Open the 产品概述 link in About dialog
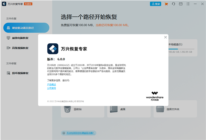206x140 pixels. coord(51,84)
